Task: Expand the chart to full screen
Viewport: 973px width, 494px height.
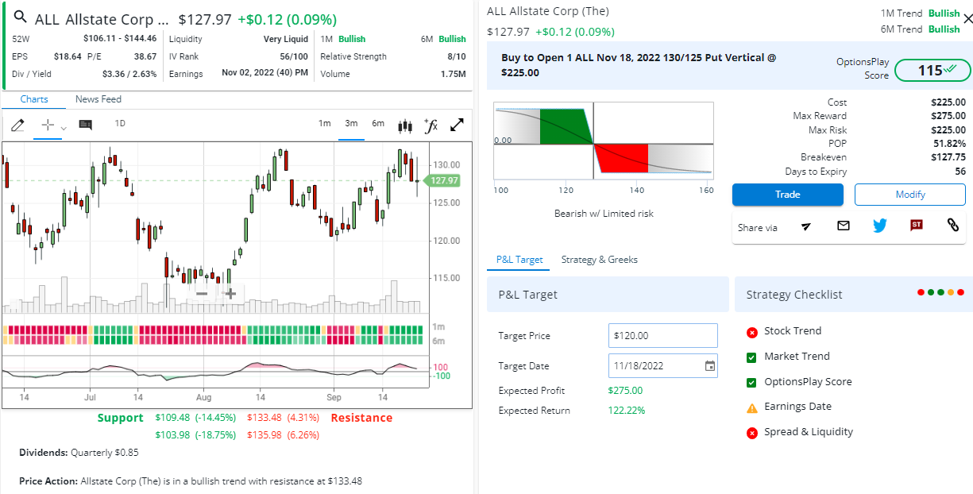Action: [458, 125]
